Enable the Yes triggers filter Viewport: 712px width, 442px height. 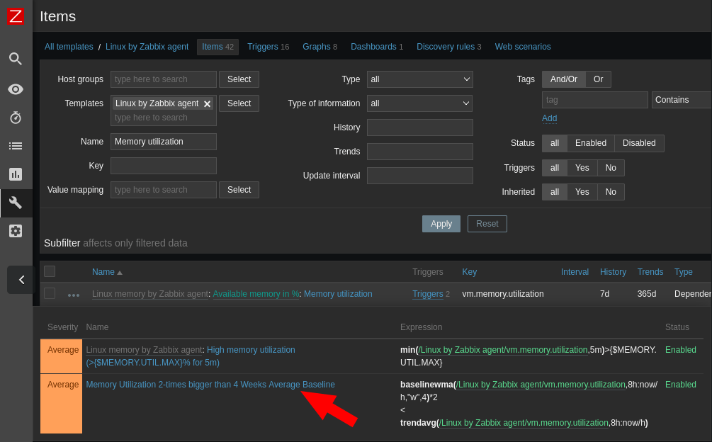coord(582,167)
